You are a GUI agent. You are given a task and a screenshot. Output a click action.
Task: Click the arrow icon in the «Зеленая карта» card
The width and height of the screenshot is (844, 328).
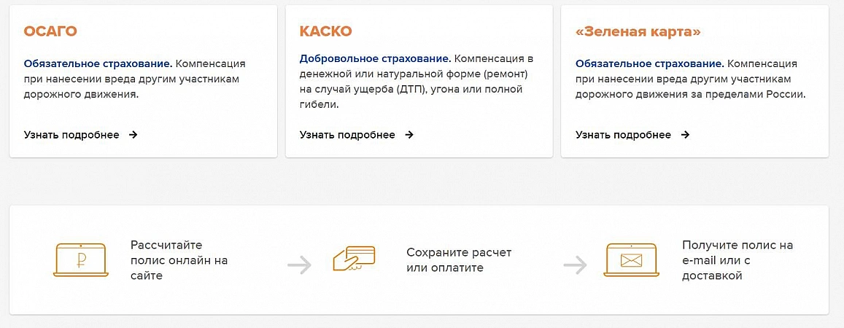pos(685,135)
